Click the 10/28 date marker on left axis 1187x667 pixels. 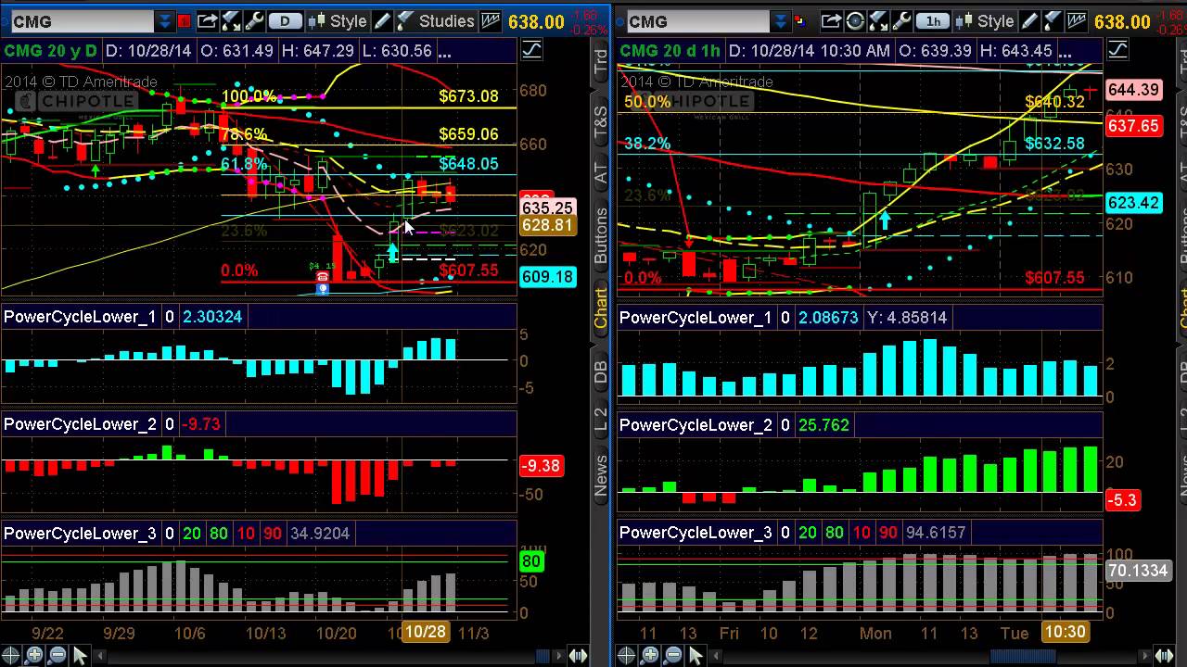pos(426,632)
